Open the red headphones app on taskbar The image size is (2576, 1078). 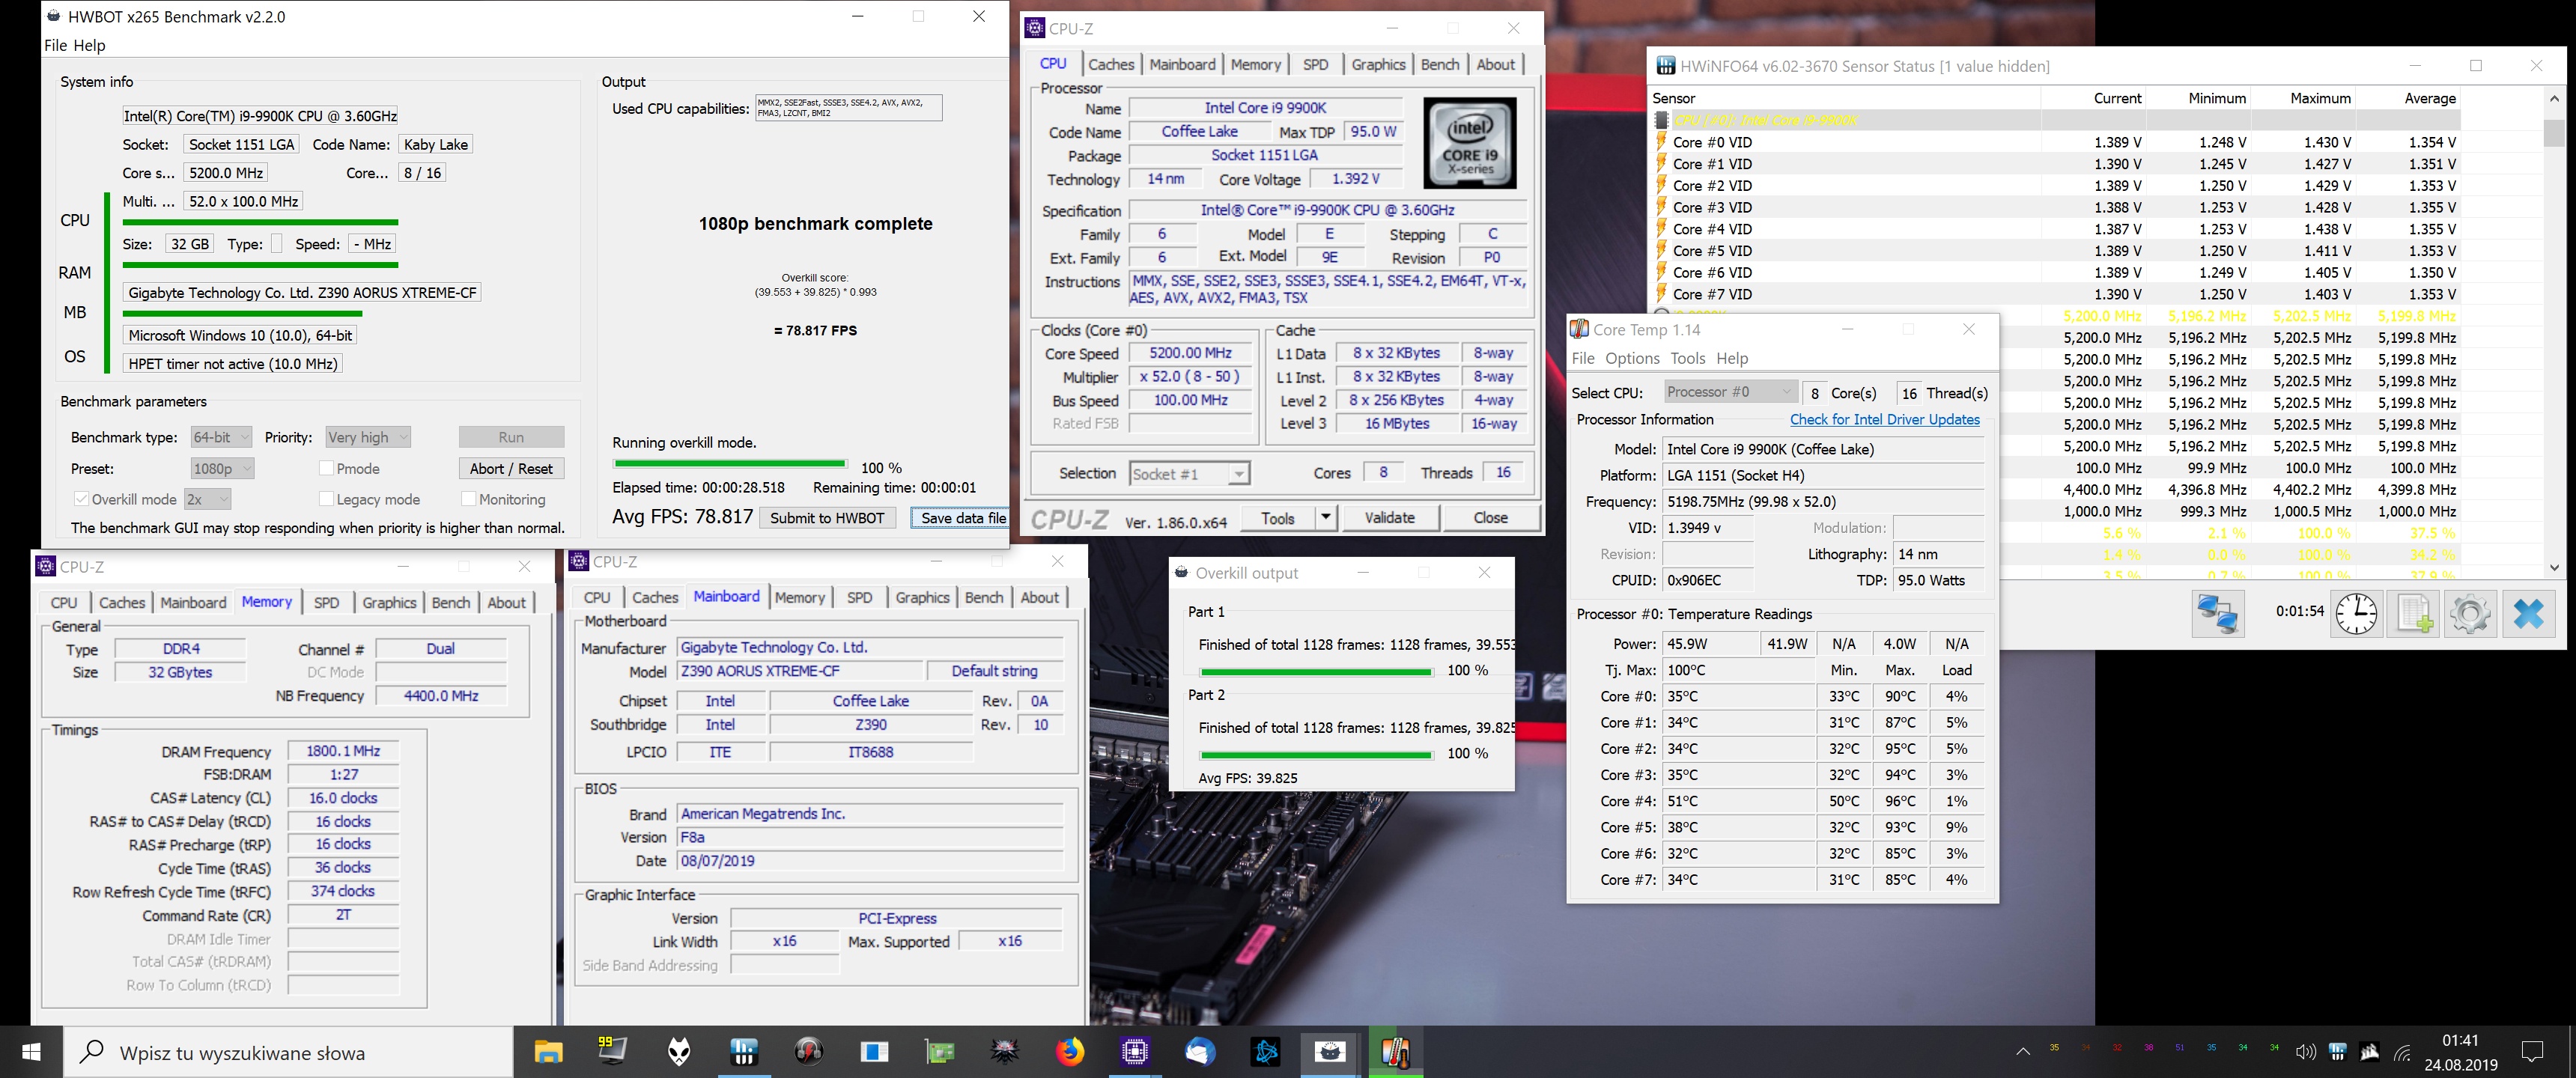pyautogui.click(x=808, y=1052)
